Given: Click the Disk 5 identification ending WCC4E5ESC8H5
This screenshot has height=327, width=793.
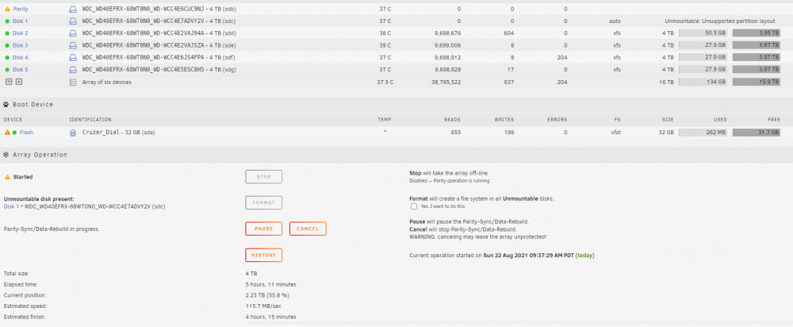Looking at the screenshot, I should pos(159,70).
